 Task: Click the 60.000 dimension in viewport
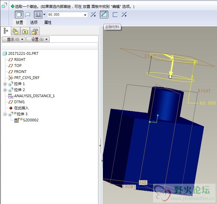(x=208, y=103)
